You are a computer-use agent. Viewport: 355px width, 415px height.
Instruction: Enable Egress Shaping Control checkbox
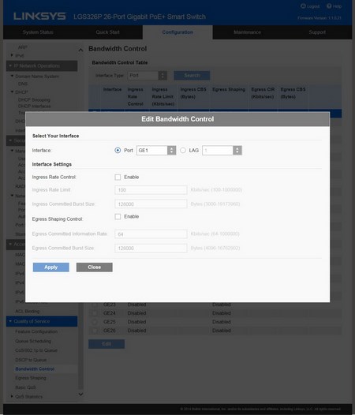(x=118, y=216)
